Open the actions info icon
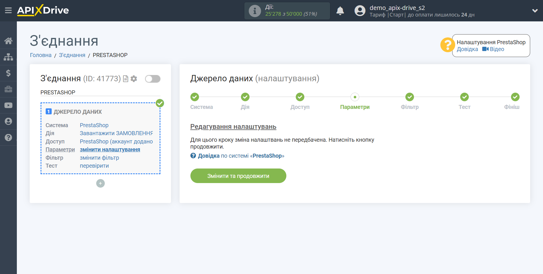The width and height of the screenshot is (543, 274). (255, 11)
